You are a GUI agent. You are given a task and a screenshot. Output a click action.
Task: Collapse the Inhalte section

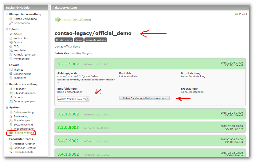[7, 29]
